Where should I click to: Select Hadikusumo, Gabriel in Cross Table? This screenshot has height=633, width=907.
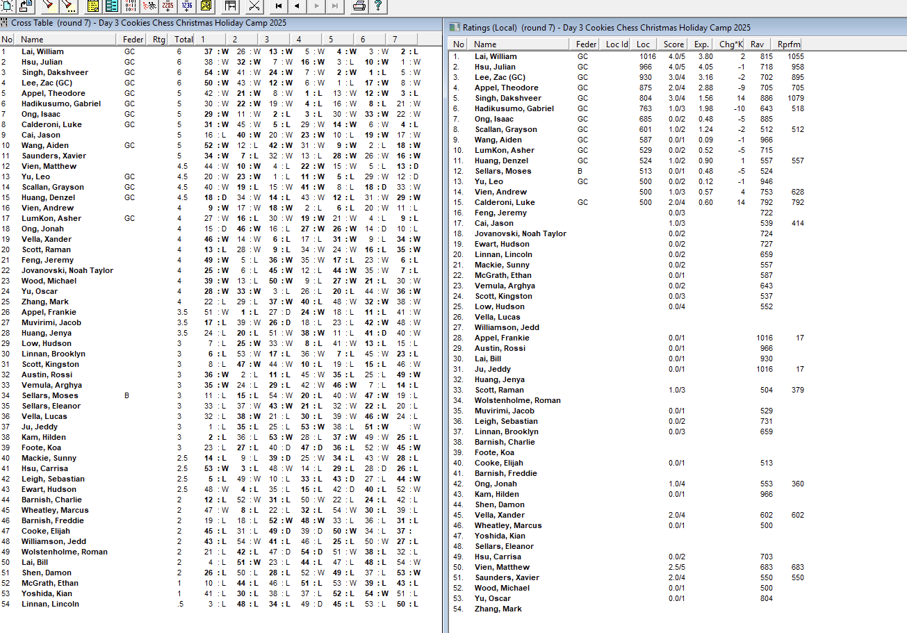61,104
